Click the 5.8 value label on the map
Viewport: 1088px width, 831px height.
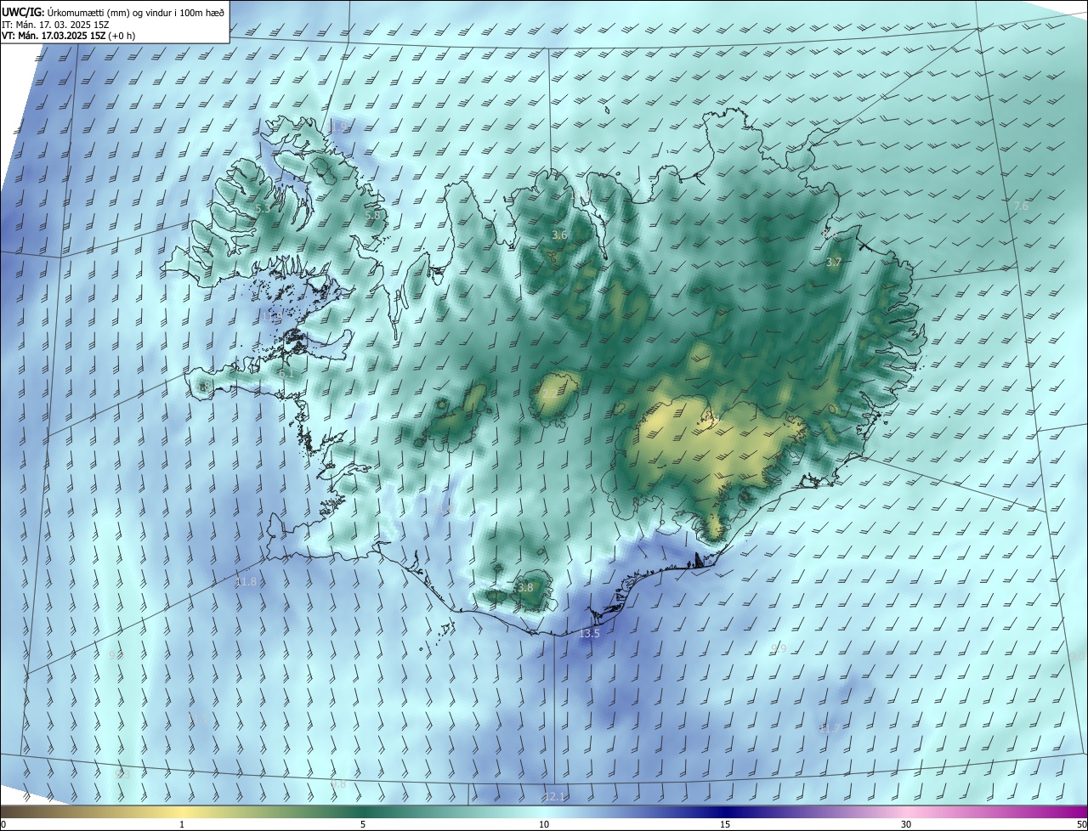pos(372,216)
